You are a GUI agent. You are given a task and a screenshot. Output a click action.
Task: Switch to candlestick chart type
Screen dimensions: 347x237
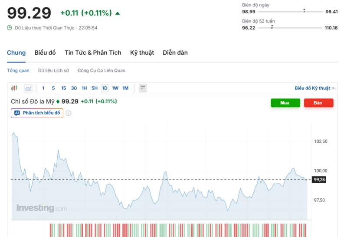click(x=14, y=88)
